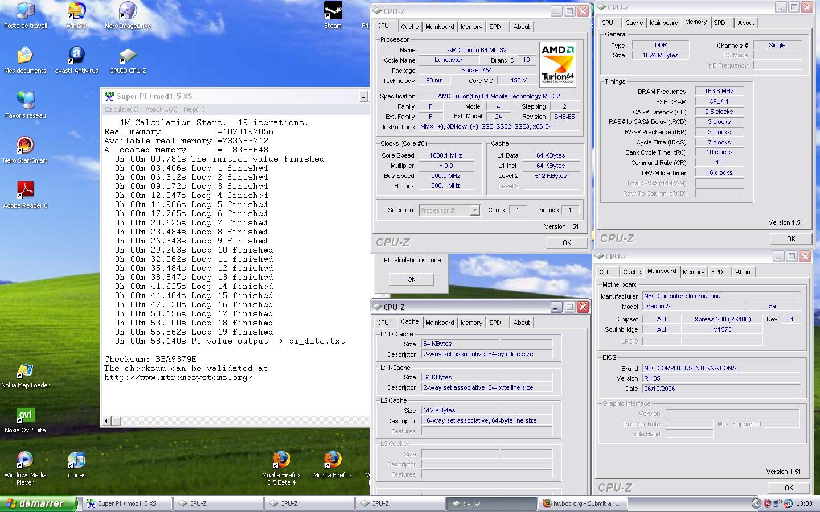Open avast! Antivirus desktop icon

tap(76, 60)
